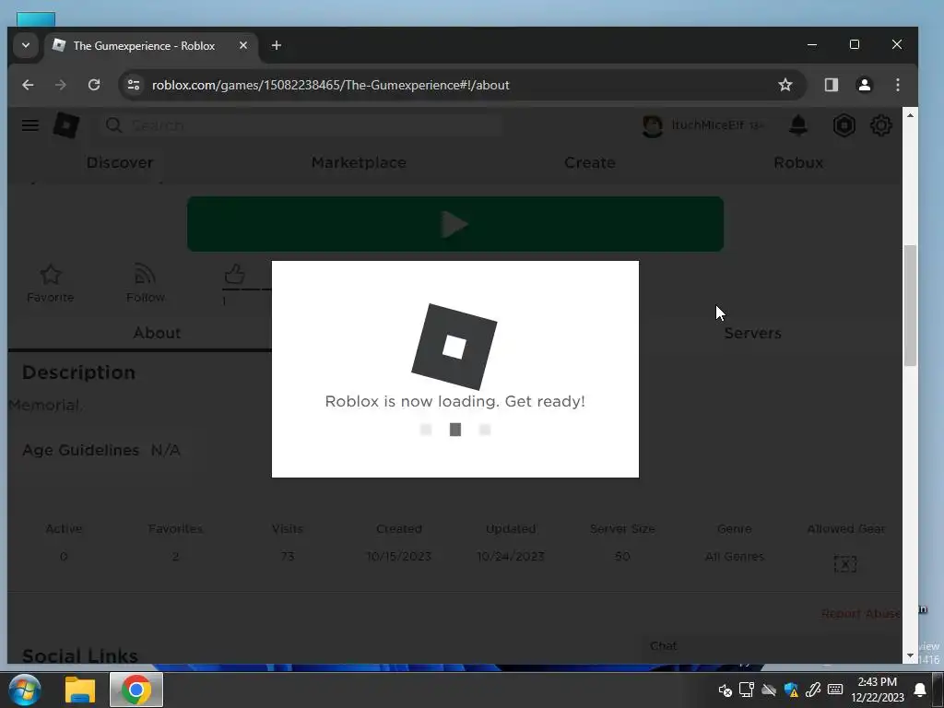Bookmark this page with the star icon
This screenshot has height=708, width=944.
(785, 85)
